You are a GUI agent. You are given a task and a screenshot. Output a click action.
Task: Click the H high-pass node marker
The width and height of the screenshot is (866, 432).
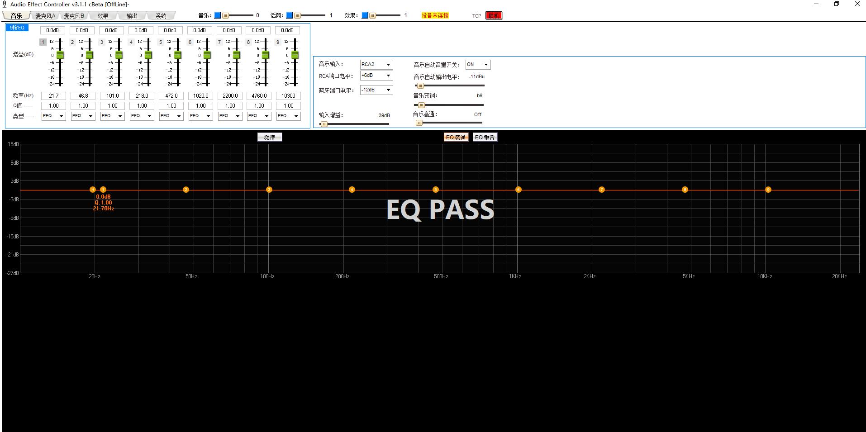click(x=93, y=190)
